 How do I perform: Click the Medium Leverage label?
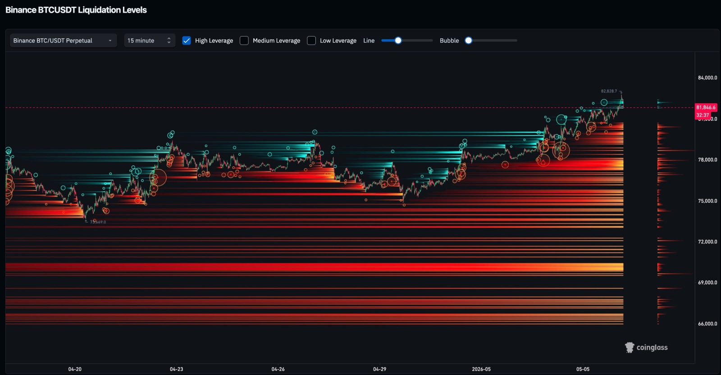click(276, 41)
